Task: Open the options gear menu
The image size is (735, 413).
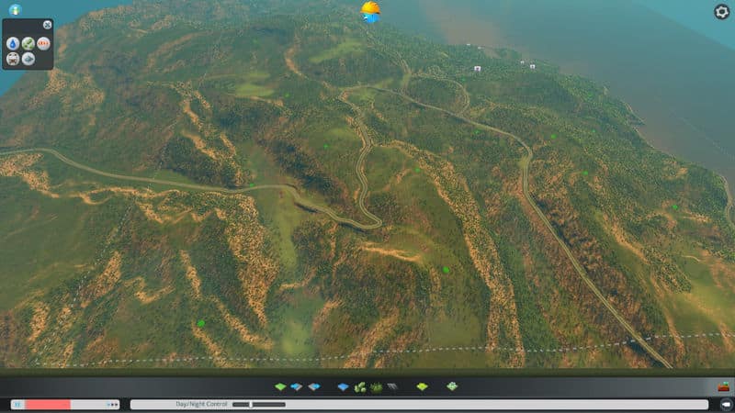Action: click(721, 12)
